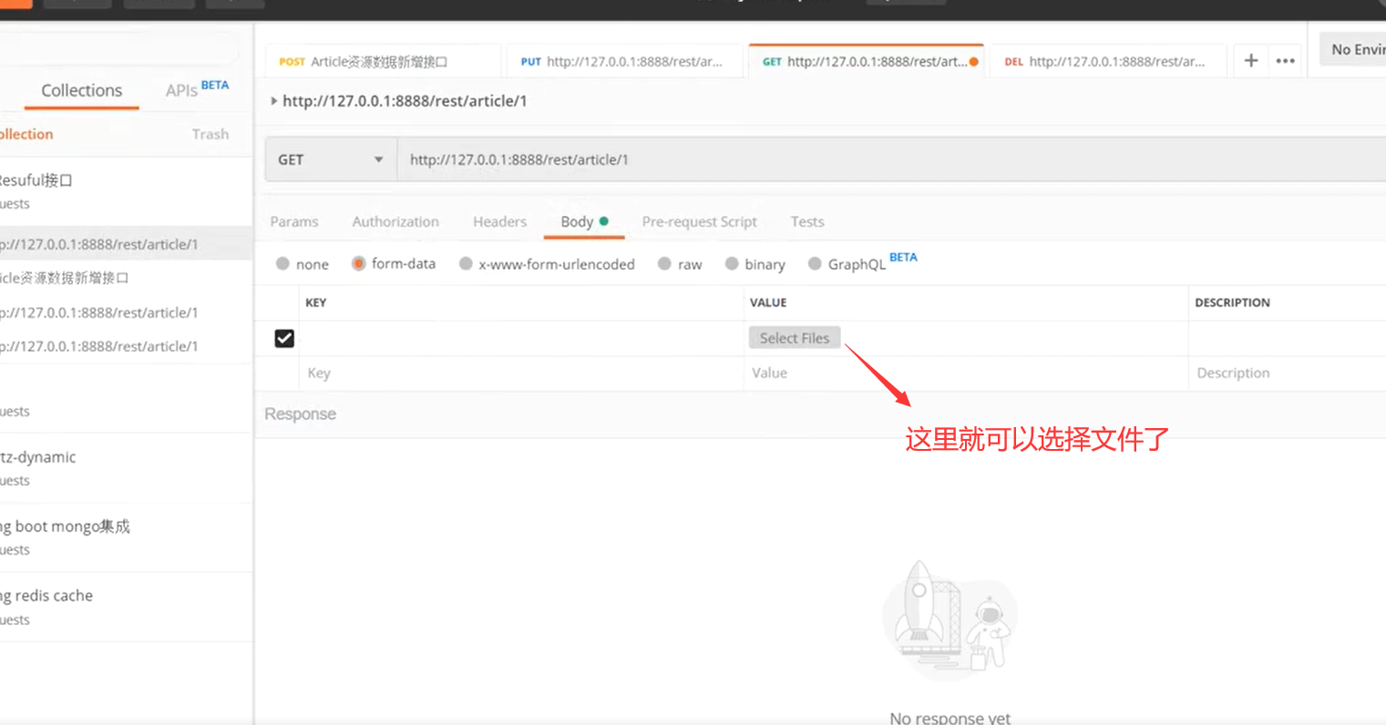Select the x-www-form-urlencoded body type

467,263
